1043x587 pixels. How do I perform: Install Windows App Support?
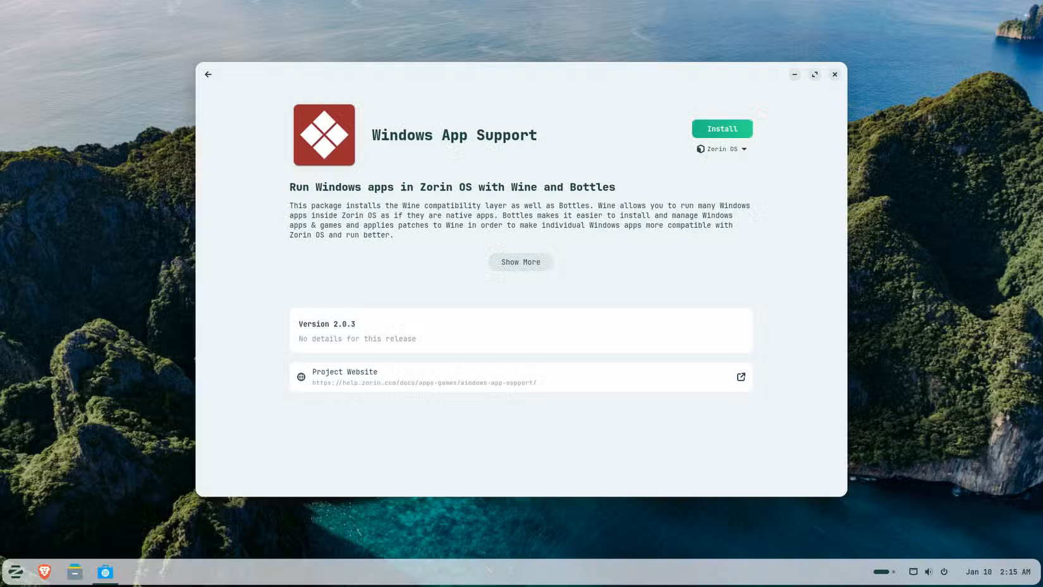tap(722, 128)
